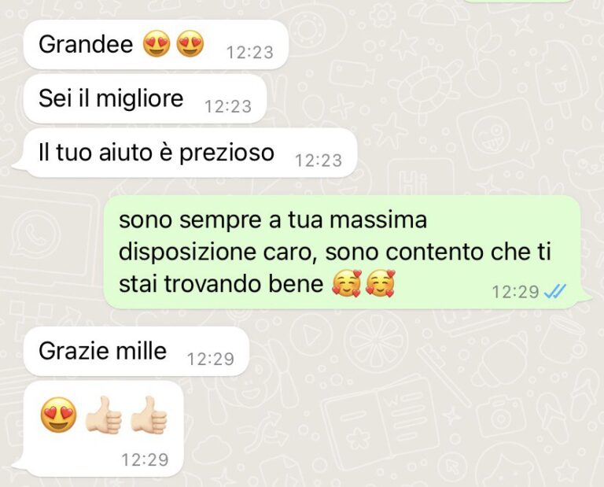Click the second thumbs-up emoji
This screenshot has height=487, width=604.
149,415
